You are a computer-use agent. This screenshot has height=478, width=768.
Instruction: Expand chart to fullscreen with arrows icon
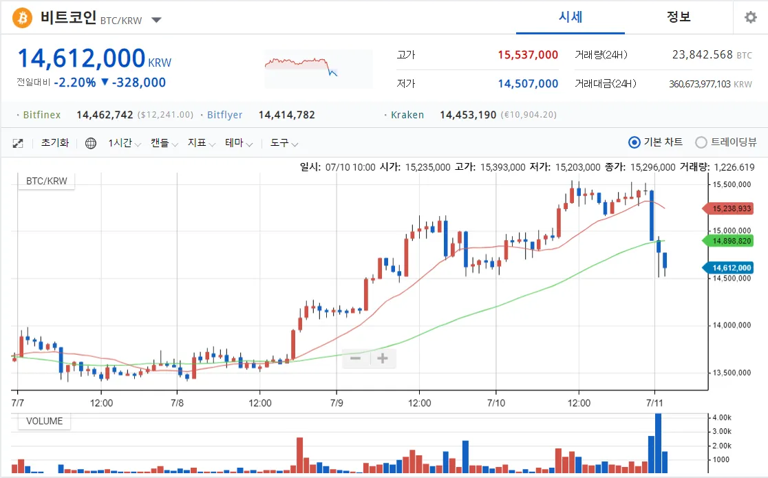click(19, 143)
